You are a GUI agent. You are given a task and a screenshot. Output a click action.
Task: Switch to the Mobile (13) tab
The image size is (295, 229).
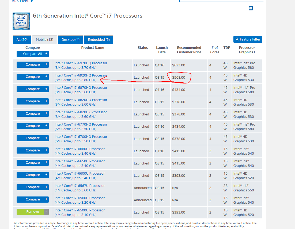(x=45, y=39)
